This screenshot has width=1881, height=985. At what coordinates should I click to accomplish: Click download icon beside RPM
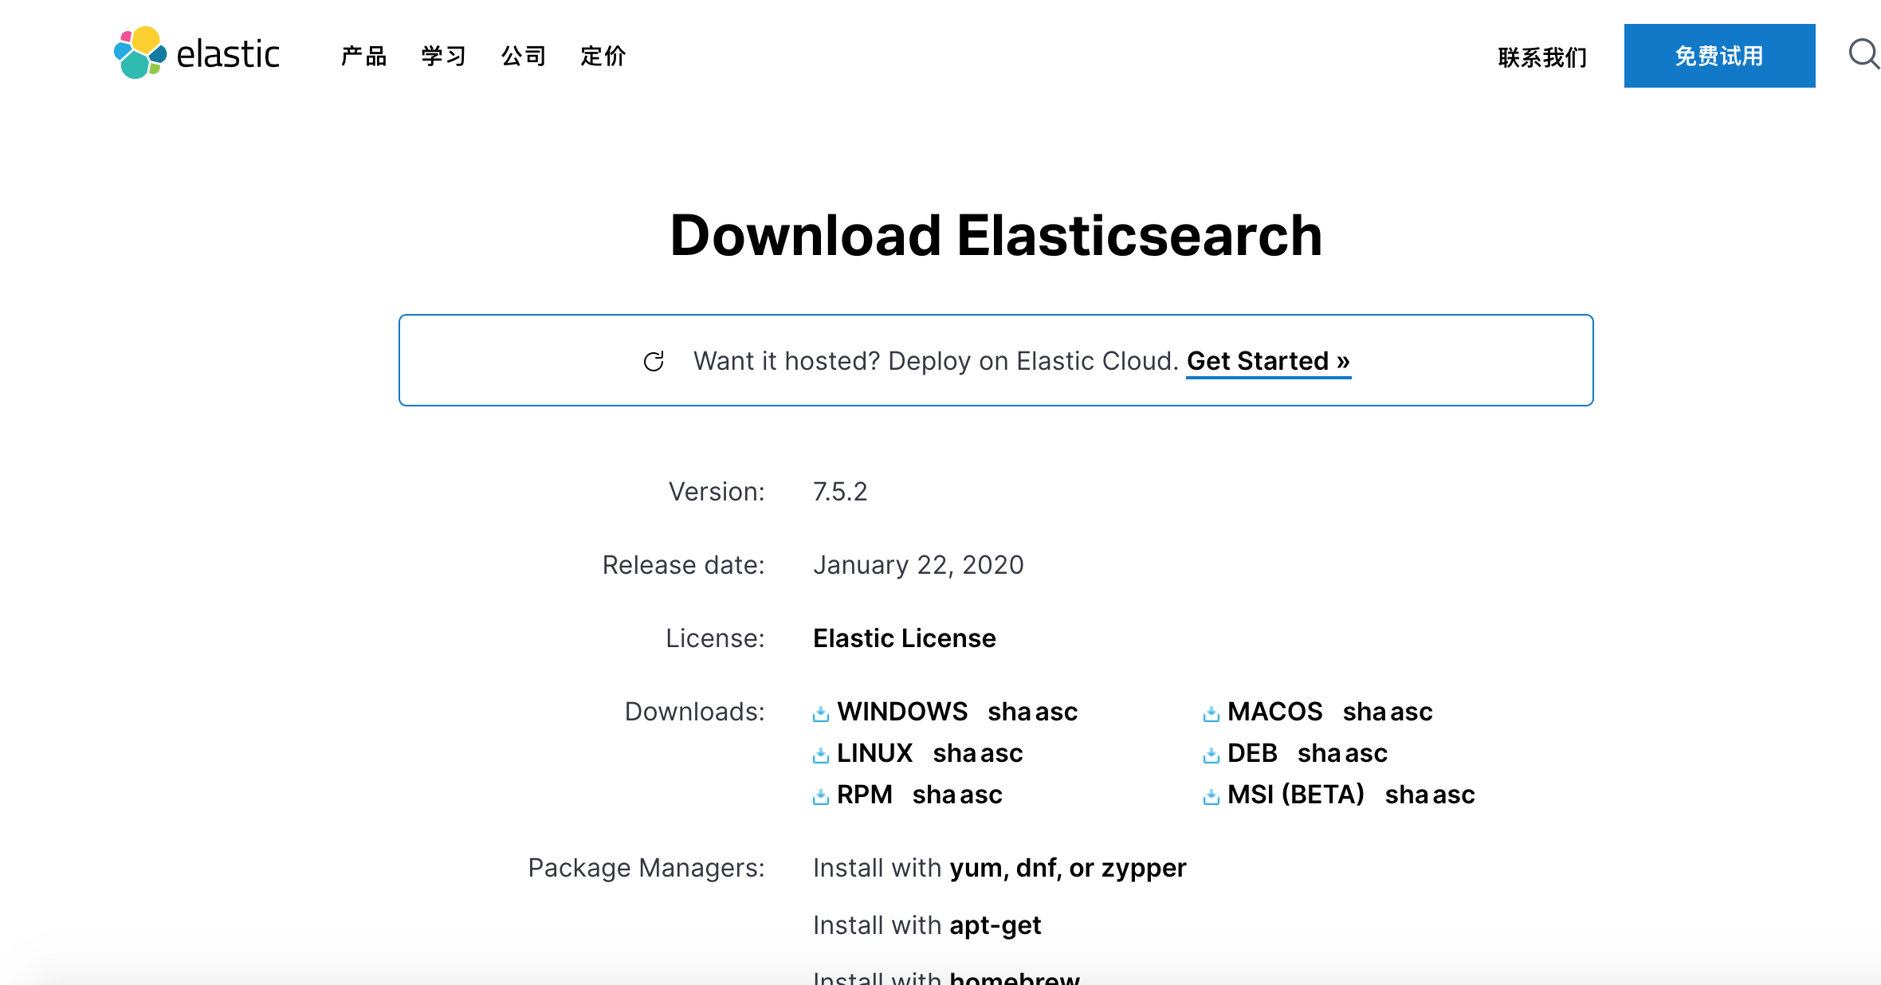point(820,796)
